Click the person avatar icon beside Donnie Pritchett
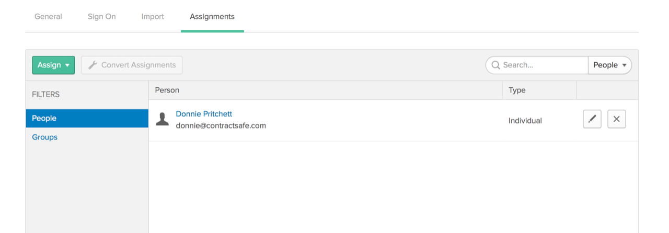Screen dimensions: 669x233 pyautogui.click(x=163, y=119)
